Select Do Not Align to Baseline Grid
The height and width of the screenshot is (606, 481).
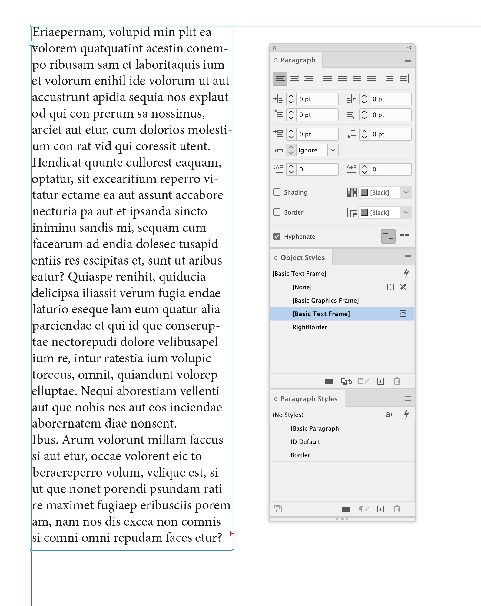point(388,236)
